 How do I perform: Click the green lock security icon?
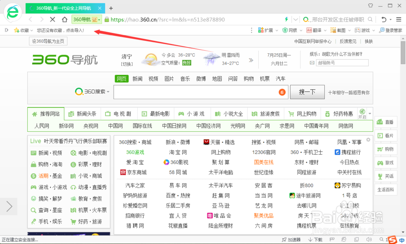tap(106, 20)
